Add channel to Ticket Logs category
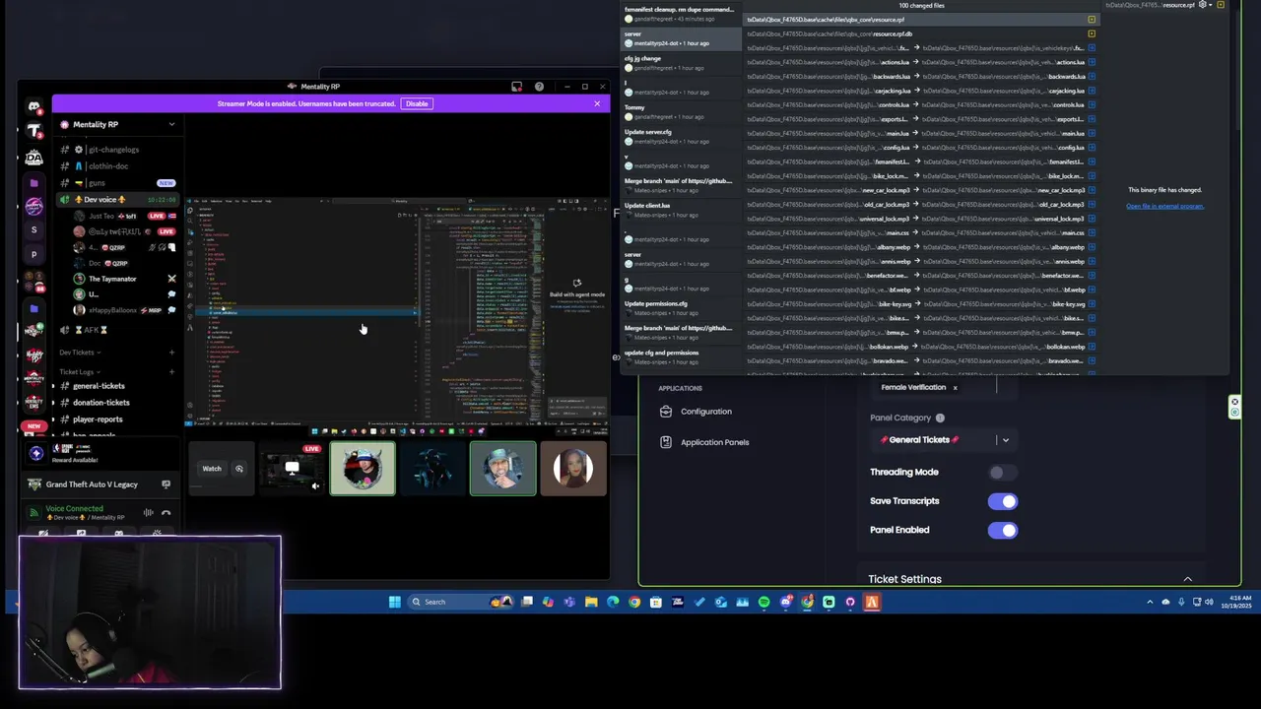This screenshot has height=709, width=1261. click(171, 372)
